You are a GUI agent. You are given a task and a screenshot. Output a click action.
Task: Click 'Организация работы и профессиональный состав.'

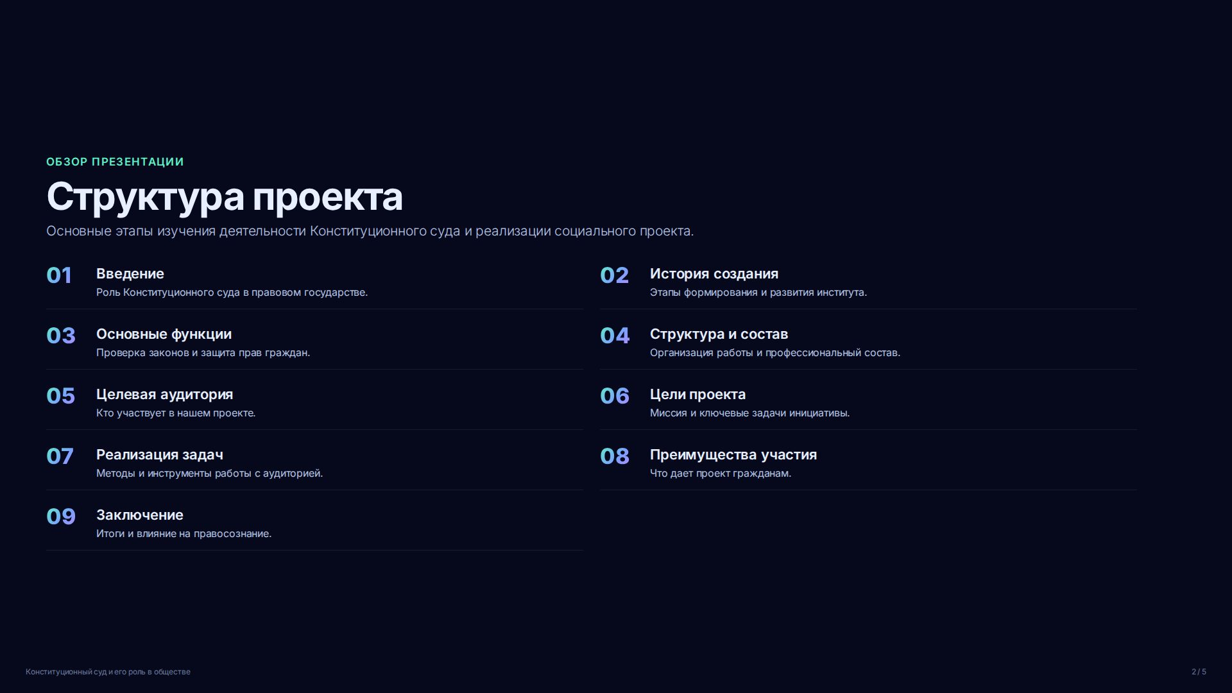775,353
